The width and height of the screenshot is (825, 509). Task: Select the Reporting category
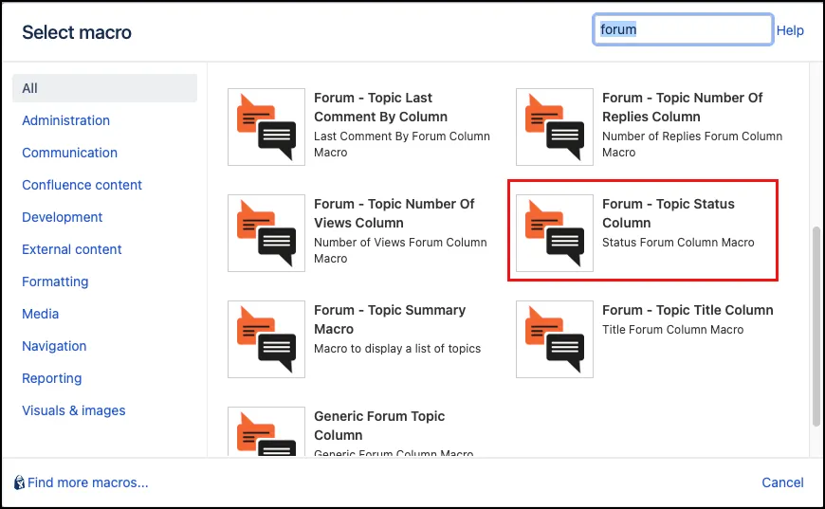pos(52,378)
